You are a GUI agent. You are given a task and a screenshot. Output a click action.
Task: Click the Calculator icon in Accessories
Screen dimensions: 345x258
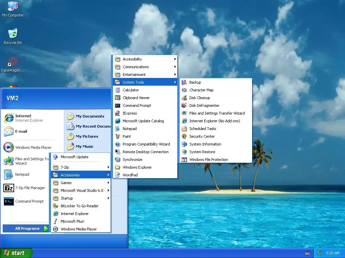click(x=118, y=90)
